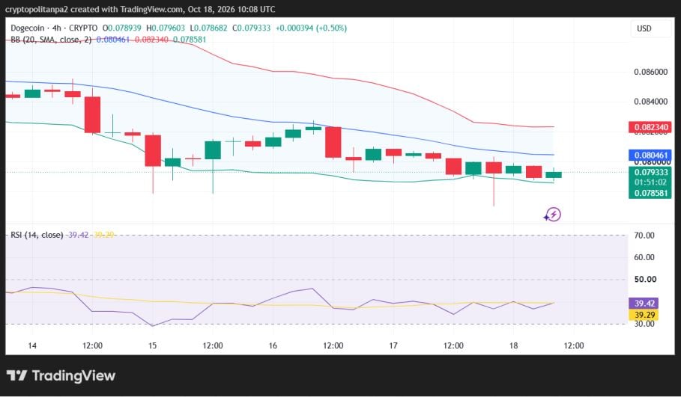Click the +0.000394 (+0.50%) change text
Image resolution: width=681 pixels, height=397 pixels.
[x=311, y=28]
